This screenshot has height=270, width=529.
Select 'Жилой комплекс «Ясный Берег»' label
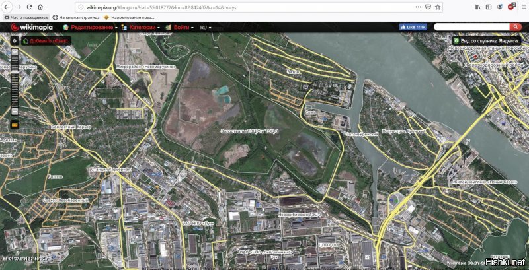[485, 182]
